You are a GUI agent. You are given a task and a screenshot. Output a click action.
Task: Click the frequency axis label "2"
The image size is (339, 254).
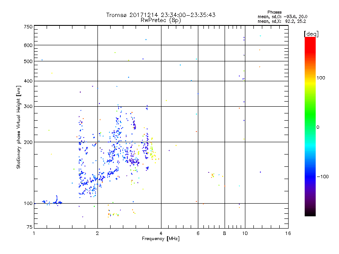[x=97, y=233]
